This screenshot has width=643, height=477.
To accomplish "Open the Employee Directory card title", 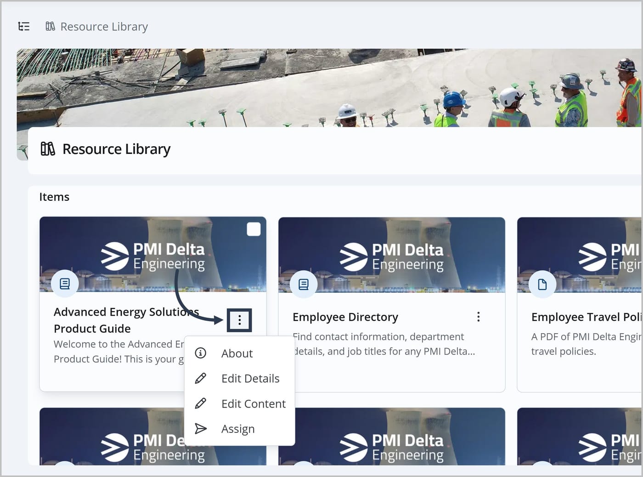I will point(345,317).
